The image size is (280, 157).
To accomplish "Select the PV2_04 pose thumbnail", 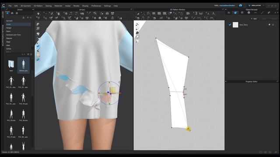I will (23, 98).
